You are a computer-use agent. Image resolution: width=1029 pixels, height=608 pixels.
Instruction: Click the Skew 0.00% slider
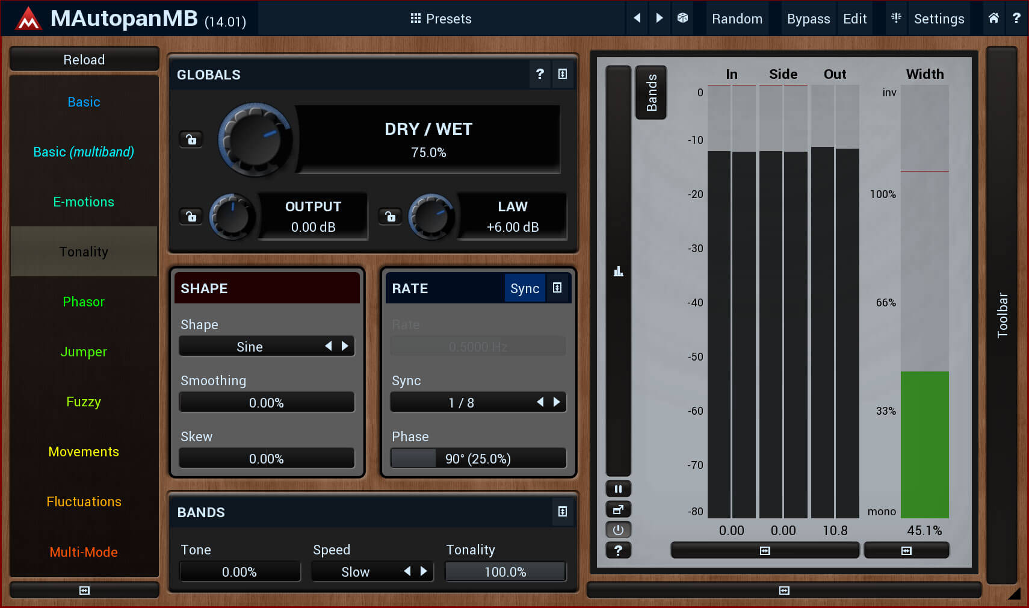point(267,458)
